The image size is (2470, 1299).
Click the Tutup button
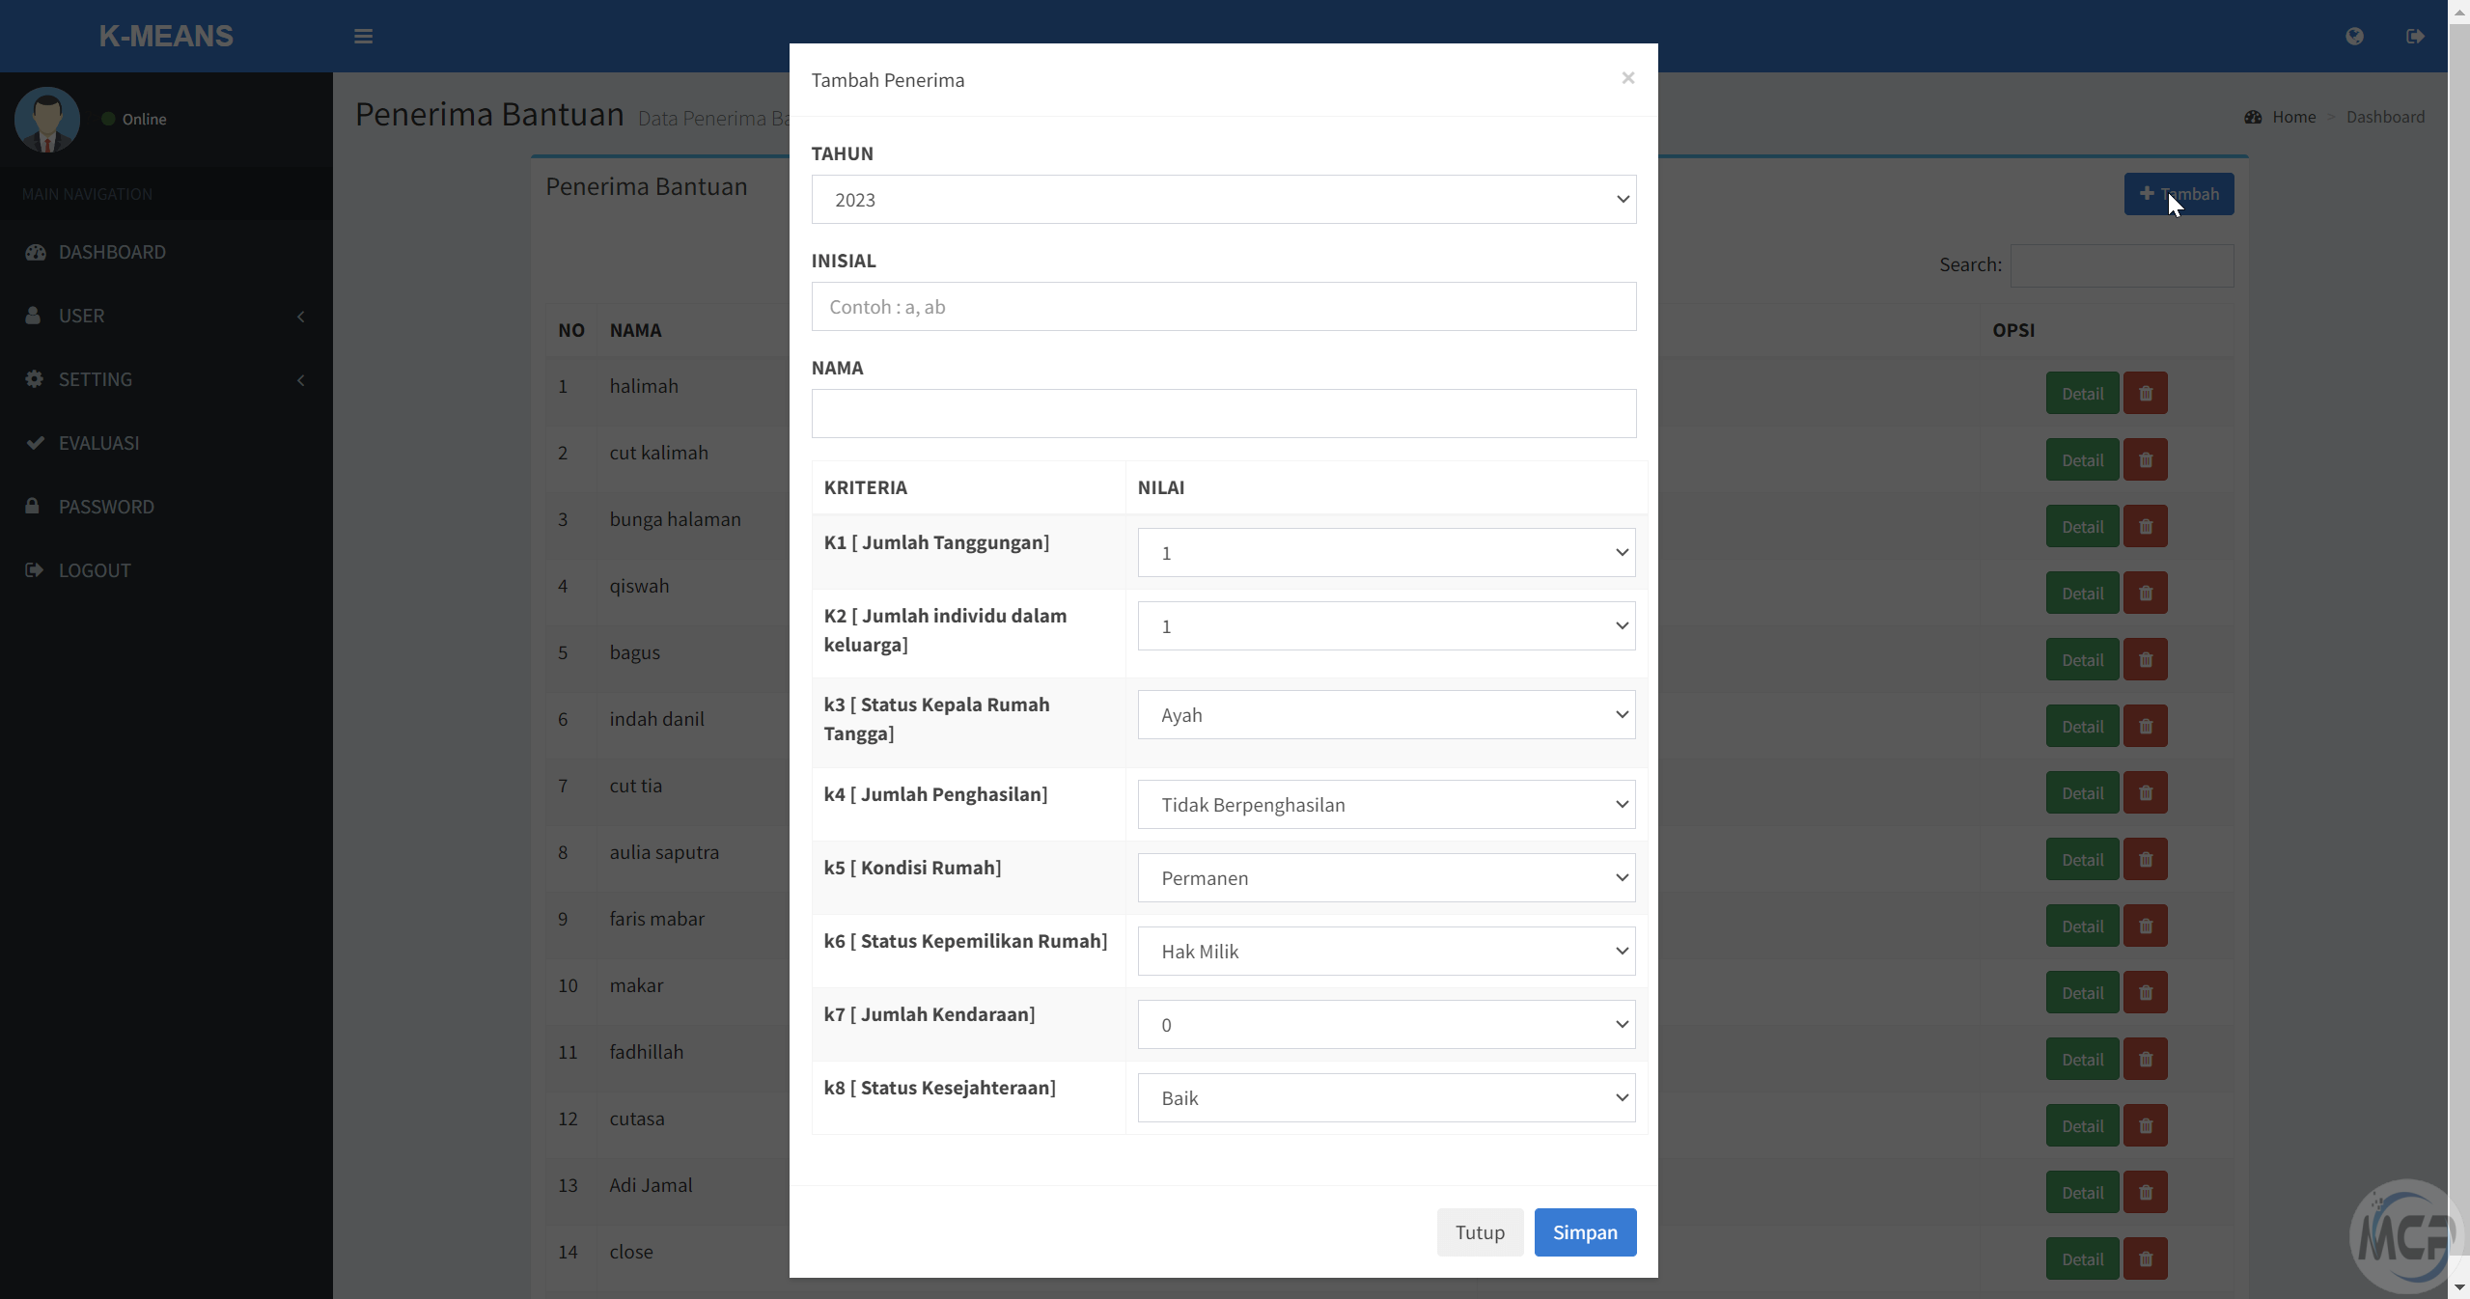click(1479, 1232)
